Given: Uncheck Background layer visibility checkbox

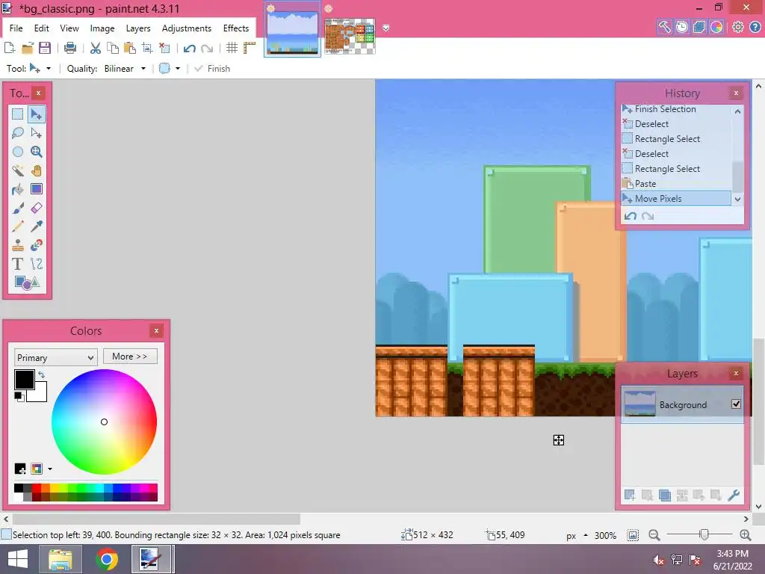Looking at the screenshot, I should (x=736, y=404).
